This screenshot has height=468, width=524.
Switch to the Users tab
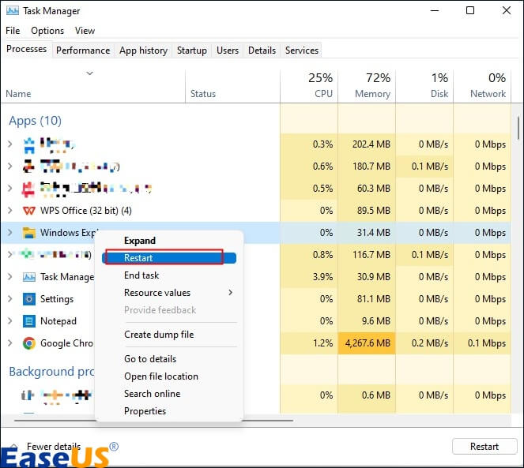228,51
